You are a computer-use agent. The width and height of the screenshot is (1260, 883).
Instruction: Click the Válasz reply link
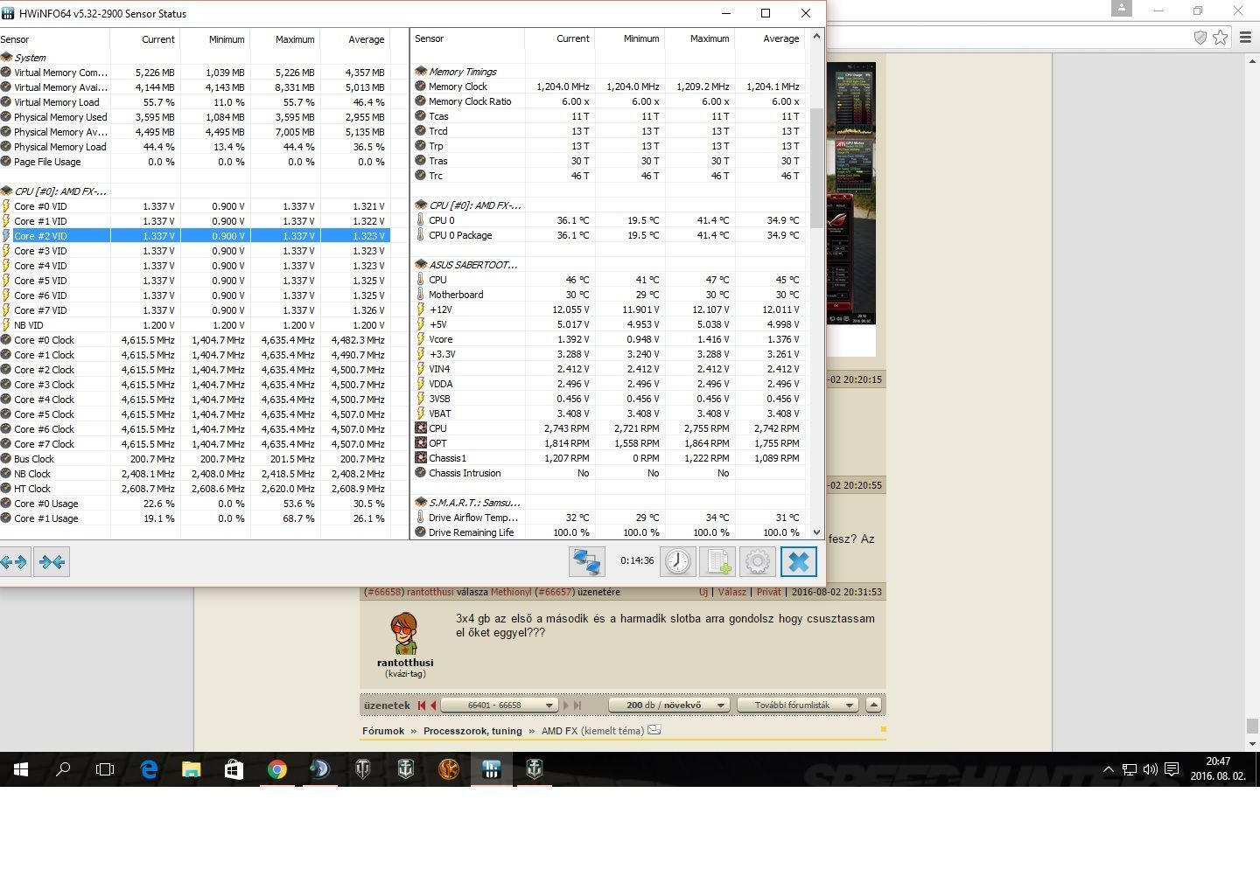pyautogui.click(x=732, y=592)
